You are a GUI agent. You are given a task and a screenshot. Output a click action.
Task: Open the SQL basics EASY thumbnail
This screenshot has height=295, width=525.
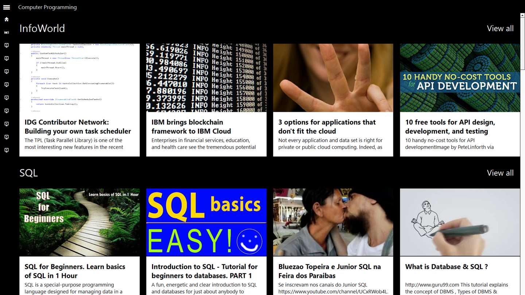click(x=206, y=222)
